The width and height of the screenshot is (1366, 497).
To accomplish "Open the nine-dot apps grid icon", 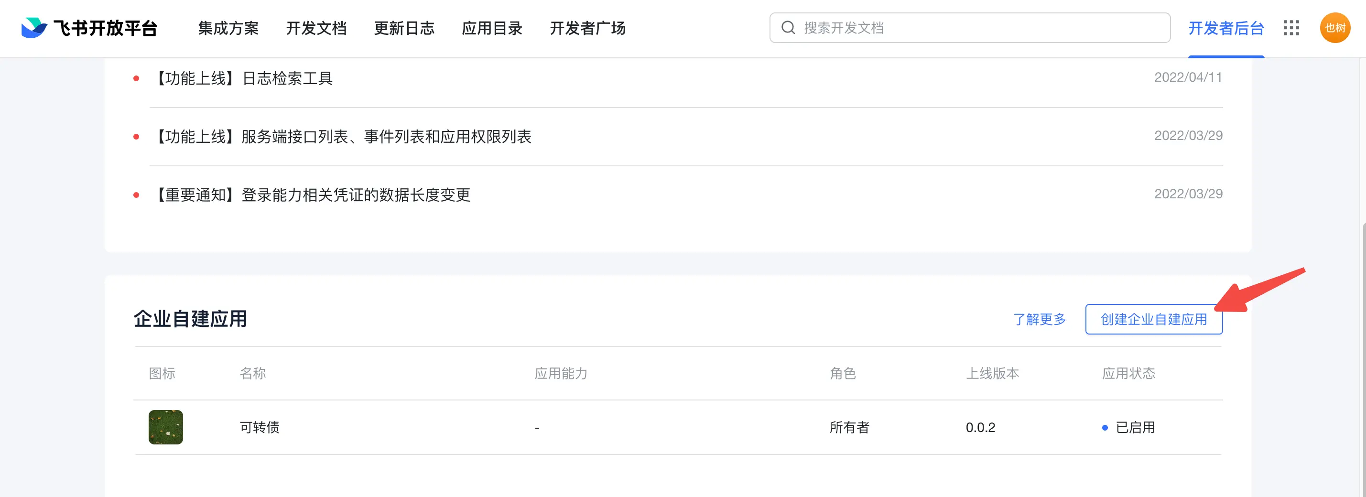I will pyautogui.click(x=1290, y=28).
